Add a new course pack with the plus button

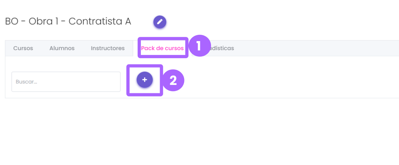coord(145,80)
